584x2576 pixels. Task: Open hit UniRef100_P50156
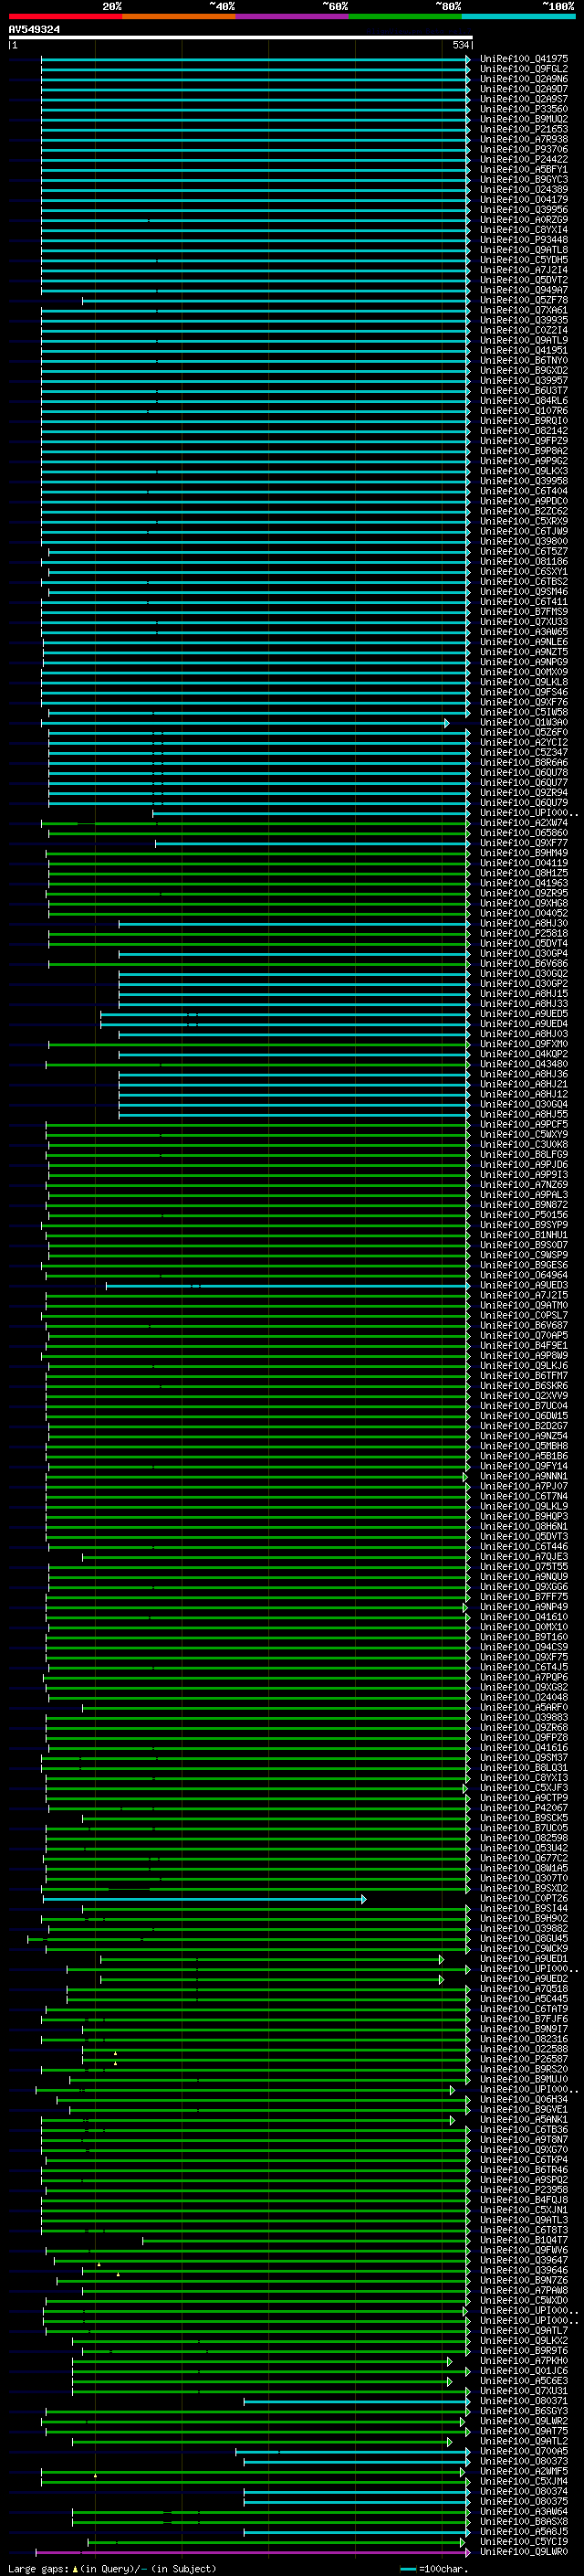coord(524,1215)
